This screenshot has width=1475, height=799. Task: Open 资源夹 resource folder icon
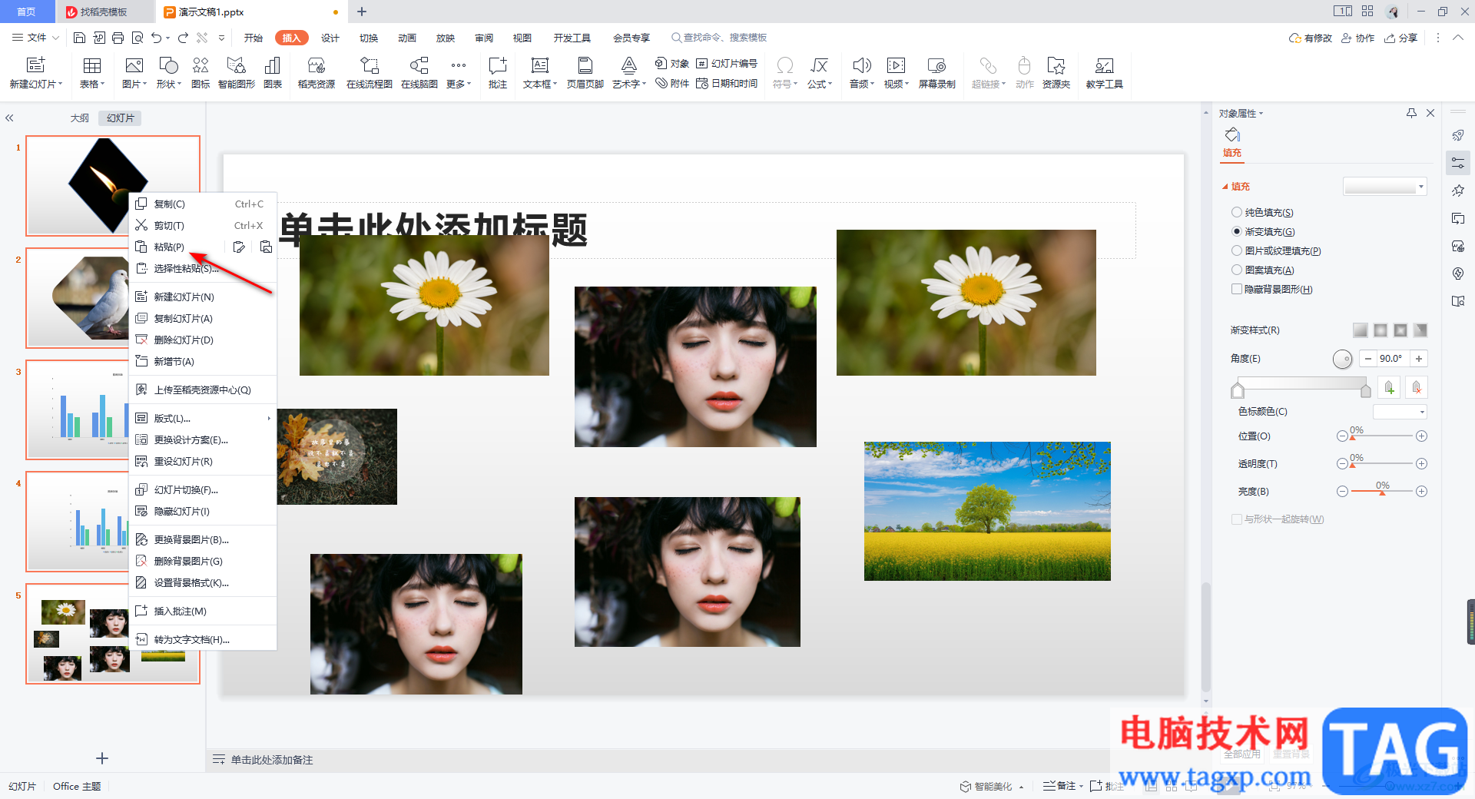(1056, 72)
